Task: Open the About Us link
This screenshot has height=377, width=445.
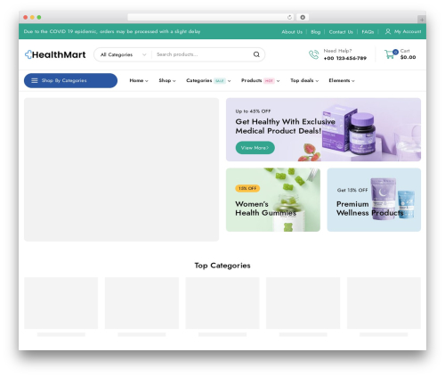Action: pos(292,32)
